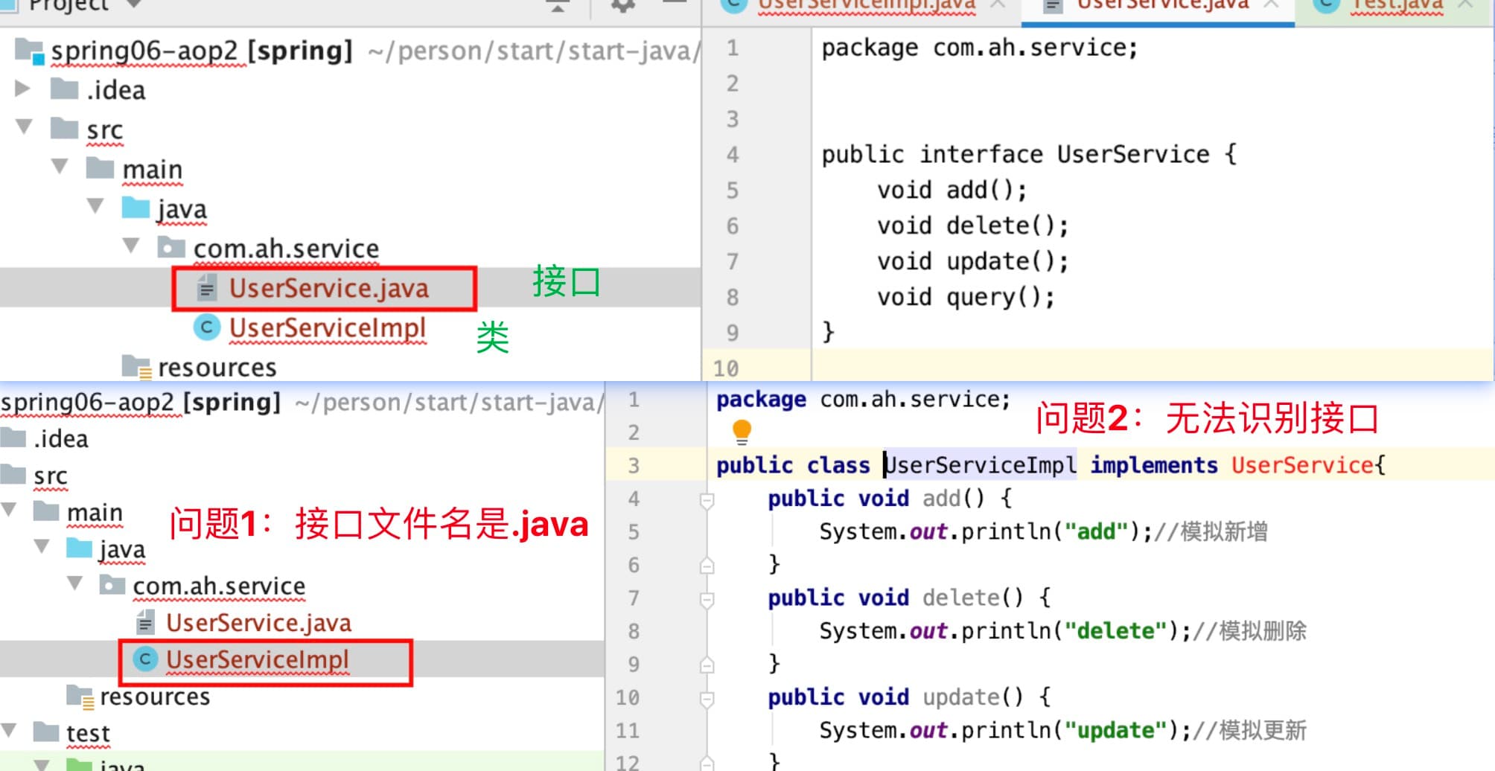1495x771 pixels.
Task: Collapse the main folder in upper project tree
Action: click(x=60, y=166)
